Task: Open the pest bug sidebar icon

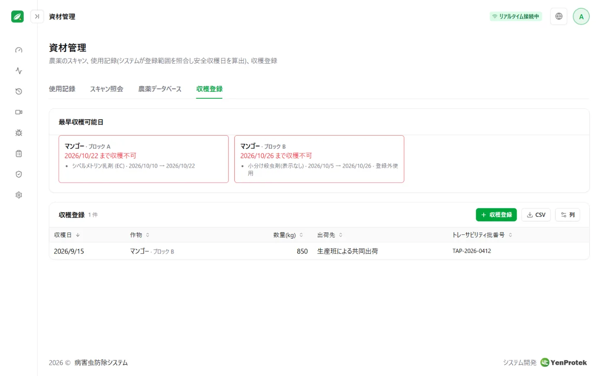Action: [19, 133]
